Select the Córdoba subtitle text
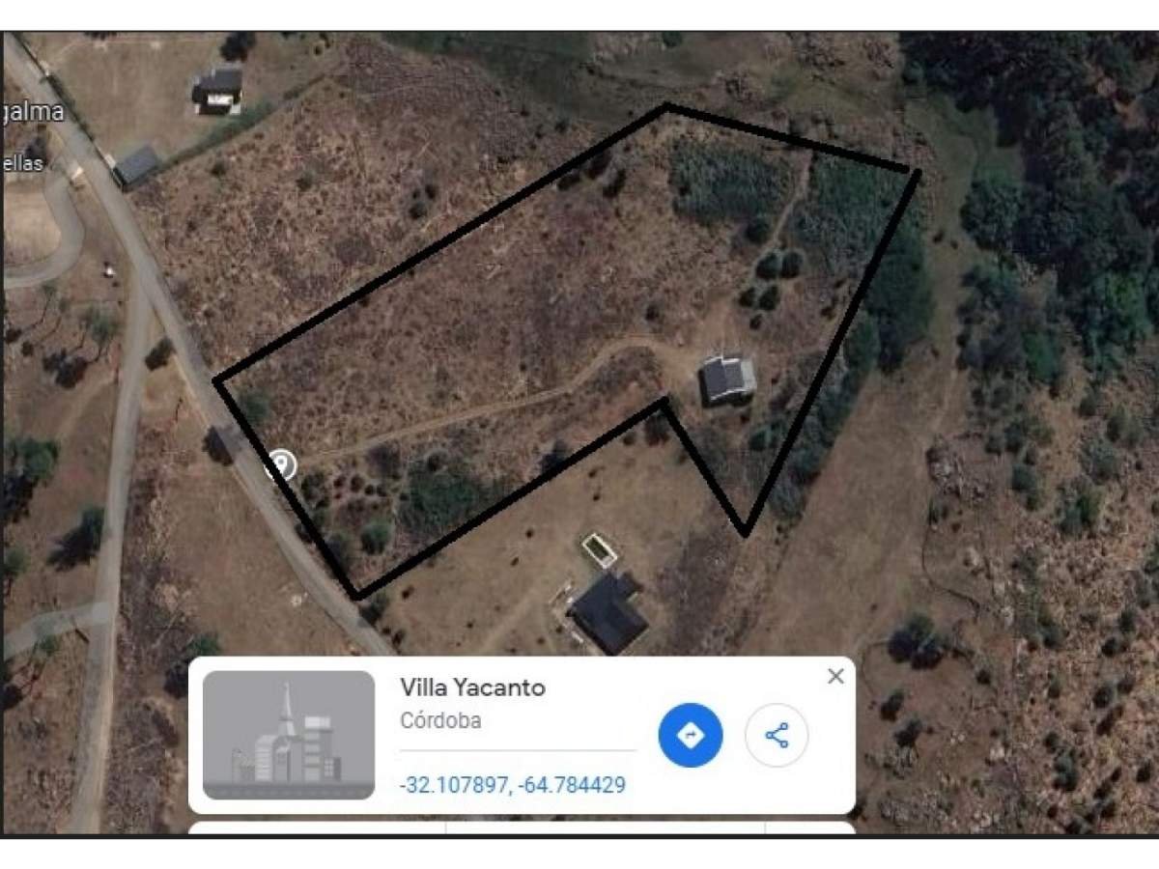The image size is (1159, 869). click(440, 720)
